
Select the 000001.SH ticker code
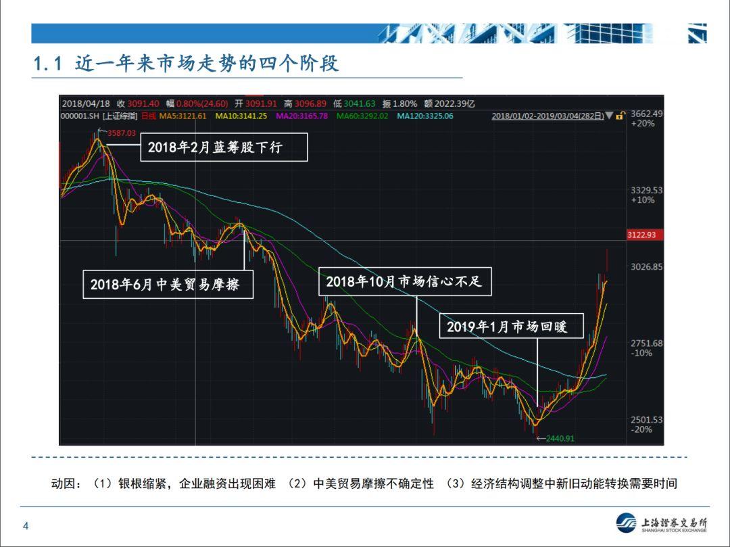(80, 116)
